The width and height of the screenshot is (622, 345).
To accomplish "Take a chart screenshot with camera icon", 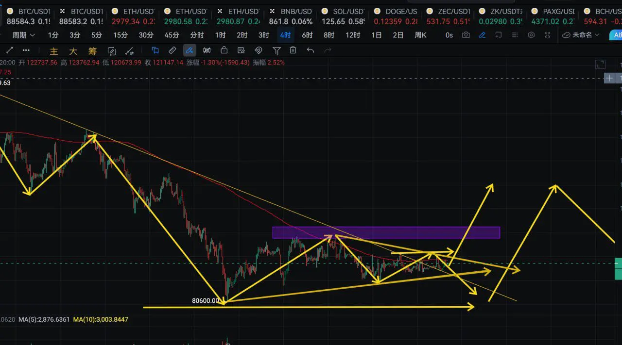I will point(466,35).
